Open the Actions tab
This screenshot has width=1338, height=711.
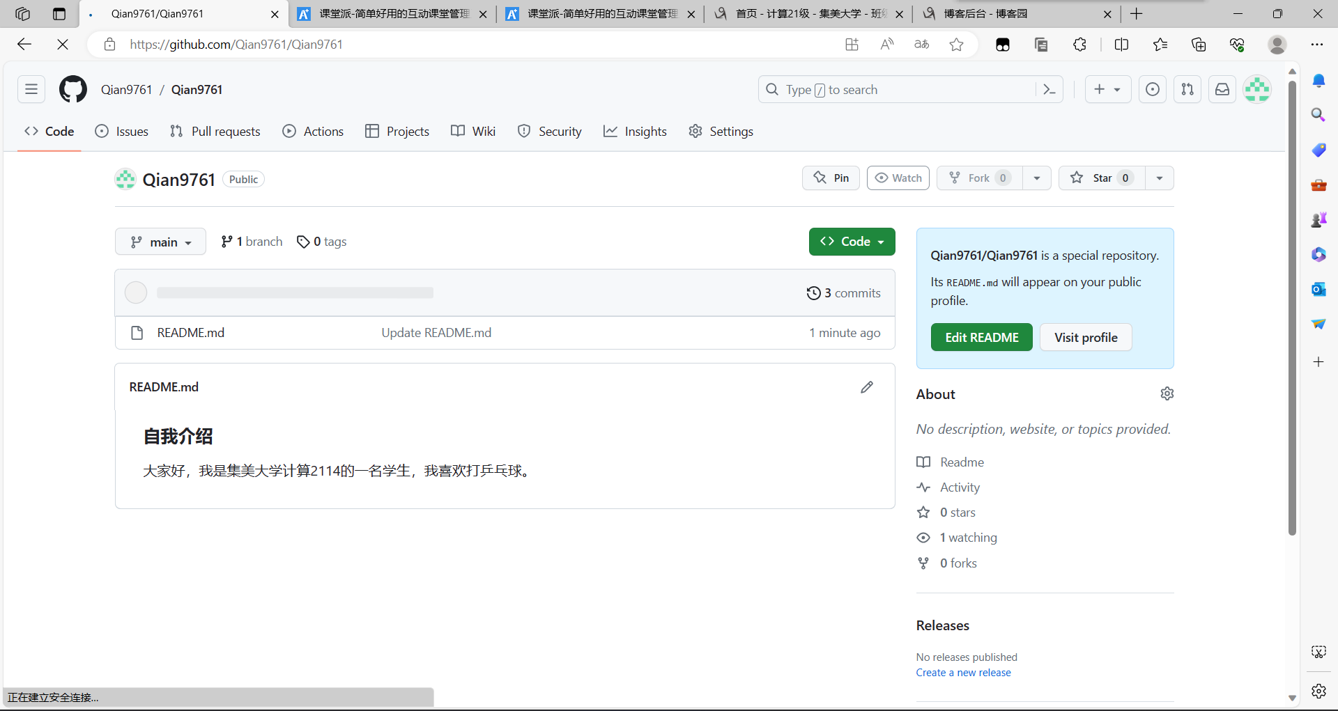[x=313, y=132]
